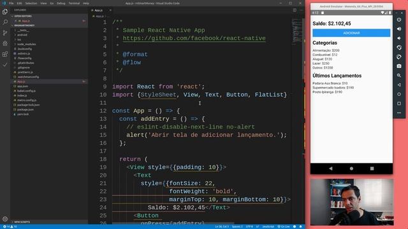408x229 pixels.
Task: Tap Android back button on navigation bar
Action: 331,169
